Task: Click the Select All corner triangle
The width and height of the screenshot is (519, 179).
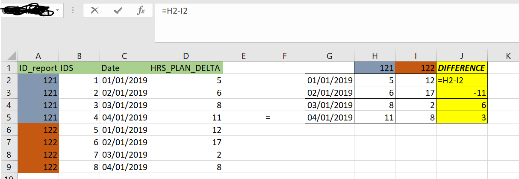Action: pyautogui.click(x=13, y=56)
